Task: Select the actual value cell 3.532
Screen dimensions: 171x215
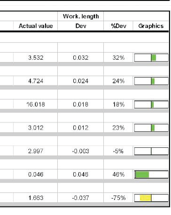Action: click(36, 58)
